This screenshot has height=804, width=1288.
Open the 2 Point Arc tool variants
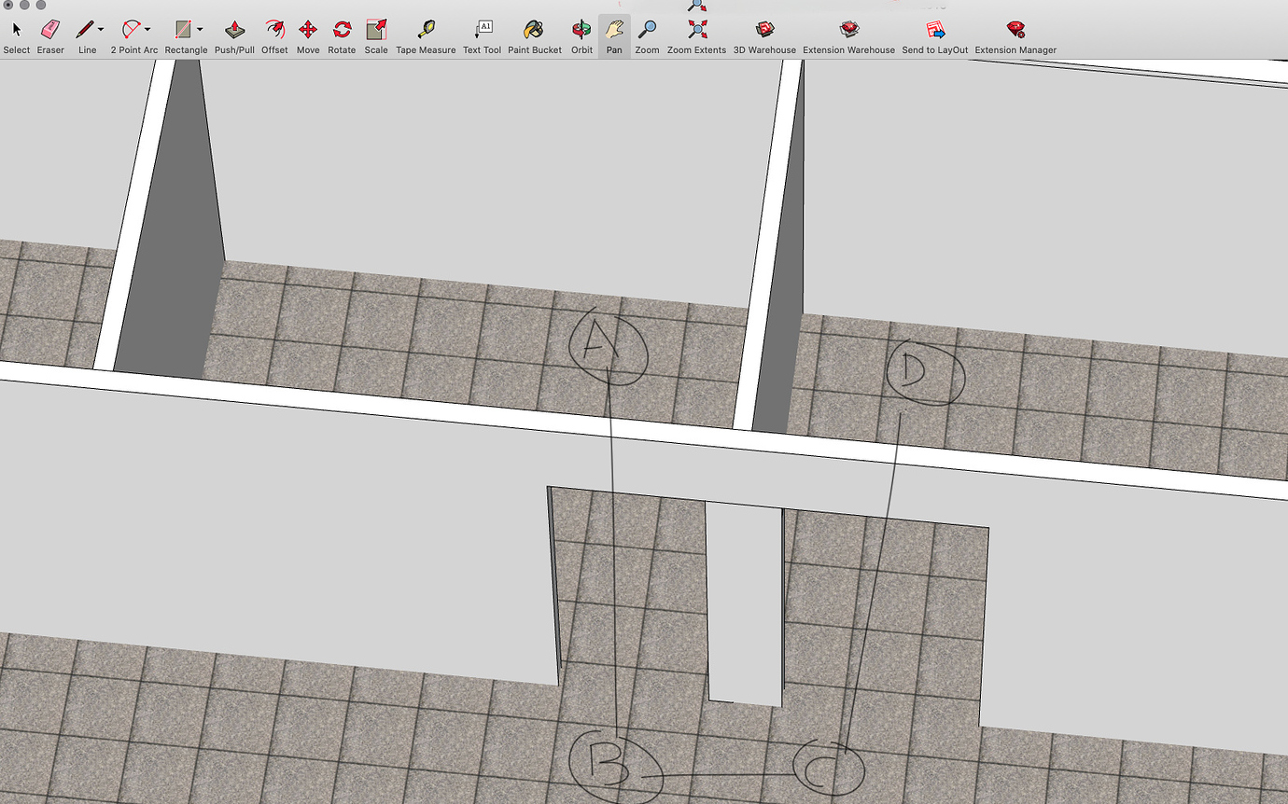pyautogui.click(x=147, y=28)
